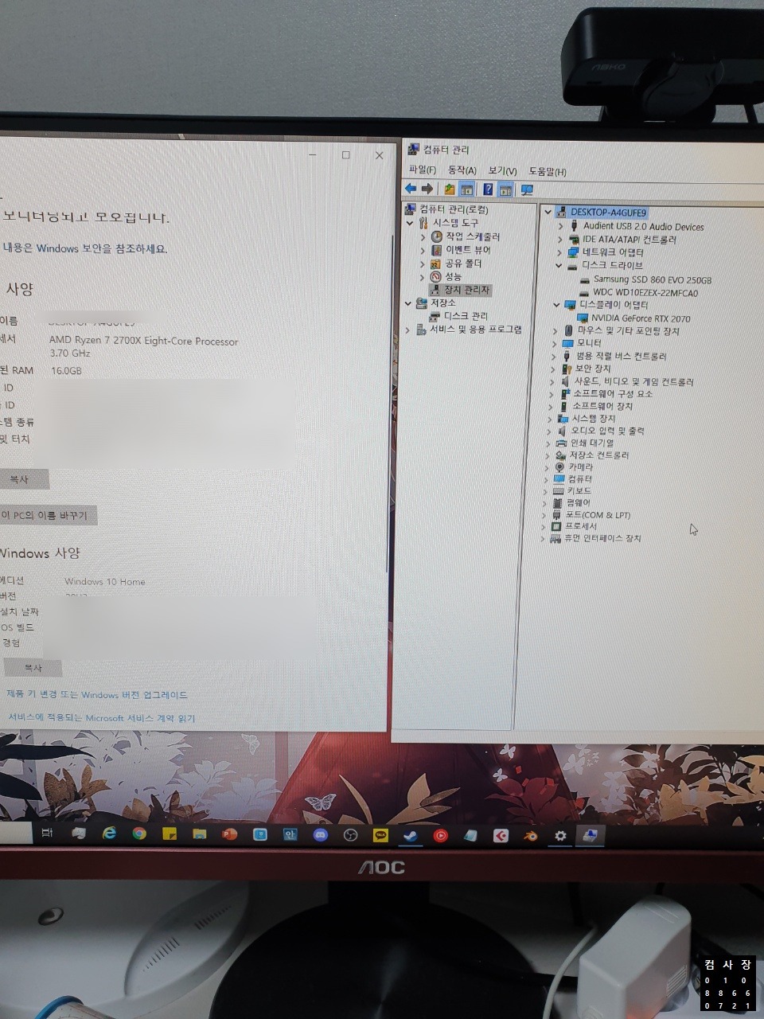Viewport: 764px width, 1019px height.
Task: Collapse the DESKTOP-A4GUFE9 root node
Action: pyautogui.click(x=548, y=213)
